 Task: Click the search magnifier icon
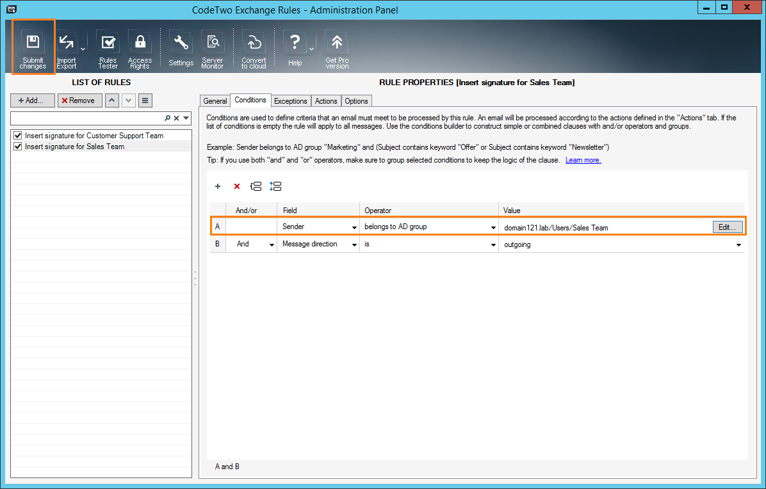click(168, 118)
